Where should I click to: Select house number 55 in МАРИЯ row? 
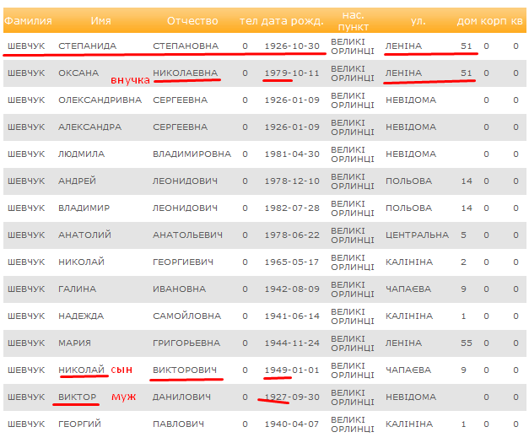[467, 343]
